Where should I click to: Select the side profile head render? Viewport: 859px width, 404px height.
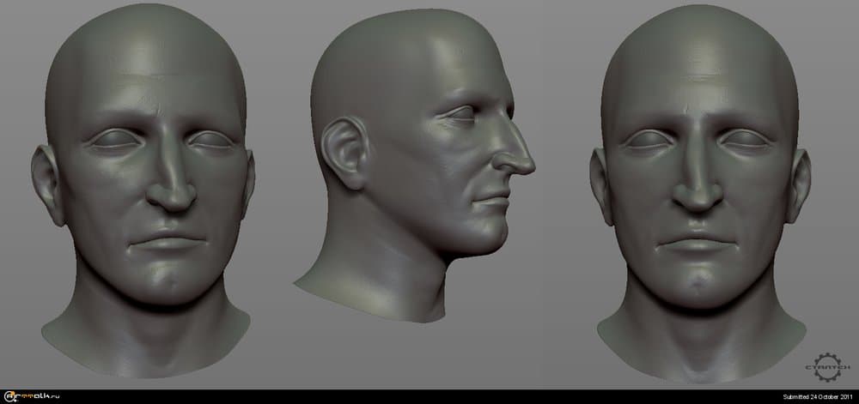[x=415, y=165]
